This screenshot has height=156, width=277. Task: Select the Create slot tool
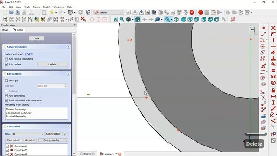pos(264,84)
